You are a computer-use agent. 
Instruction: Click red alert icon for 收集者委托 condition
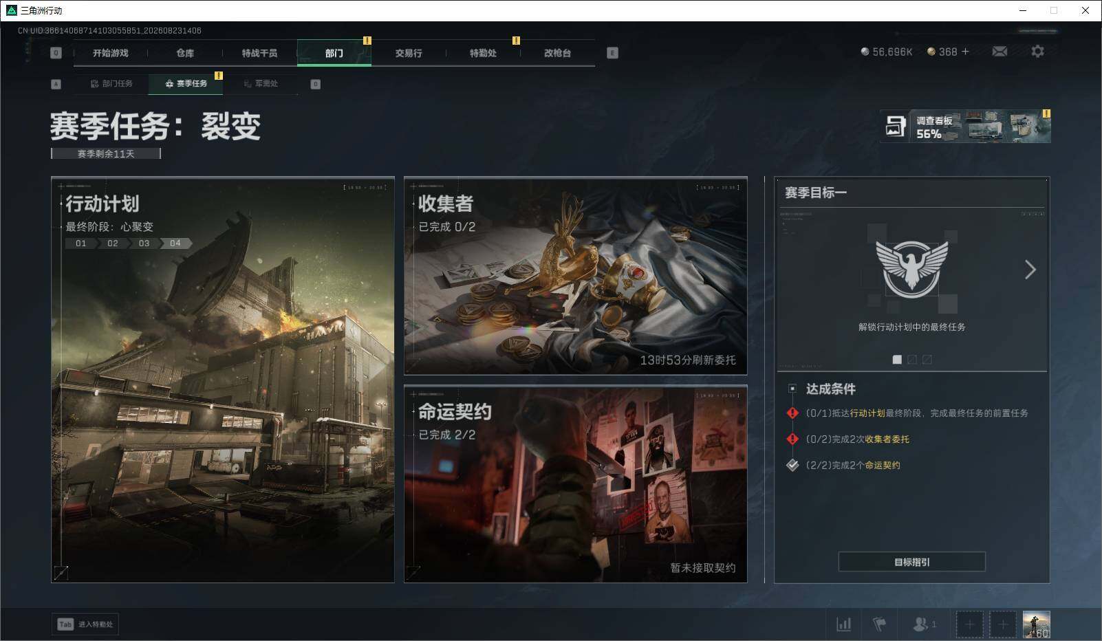point(792,439)
